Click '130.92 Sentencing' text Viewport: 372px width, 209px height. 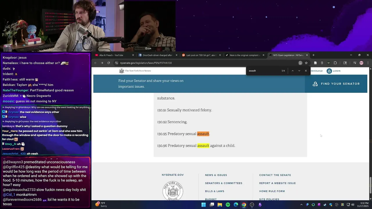tap(172, 122)
